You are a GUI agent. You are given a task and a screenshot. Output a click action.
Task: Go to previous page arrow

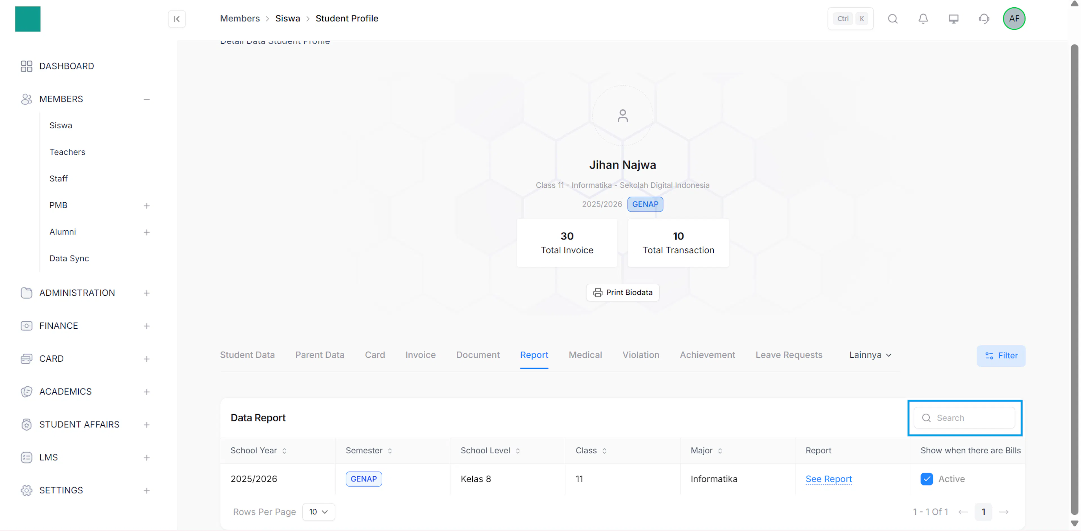coord(963,512)
